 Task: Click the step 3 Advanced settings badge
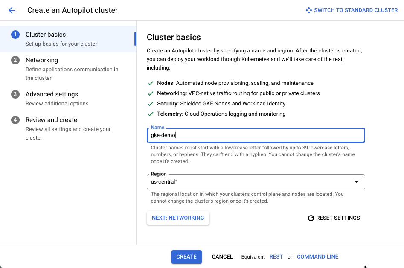click(x=15, y=94)
